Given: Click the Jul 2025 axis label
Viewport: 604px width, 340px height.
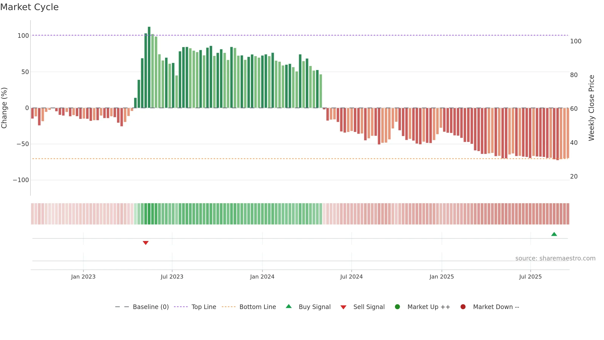Looking at the screenshot, I should [x=531, y=277].
